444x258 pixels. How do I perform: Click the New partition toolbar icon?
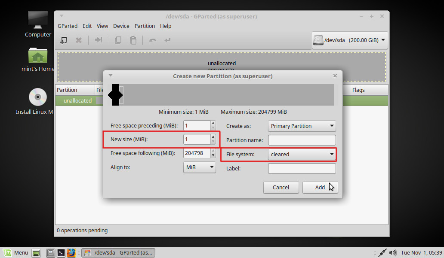[63, 40]
